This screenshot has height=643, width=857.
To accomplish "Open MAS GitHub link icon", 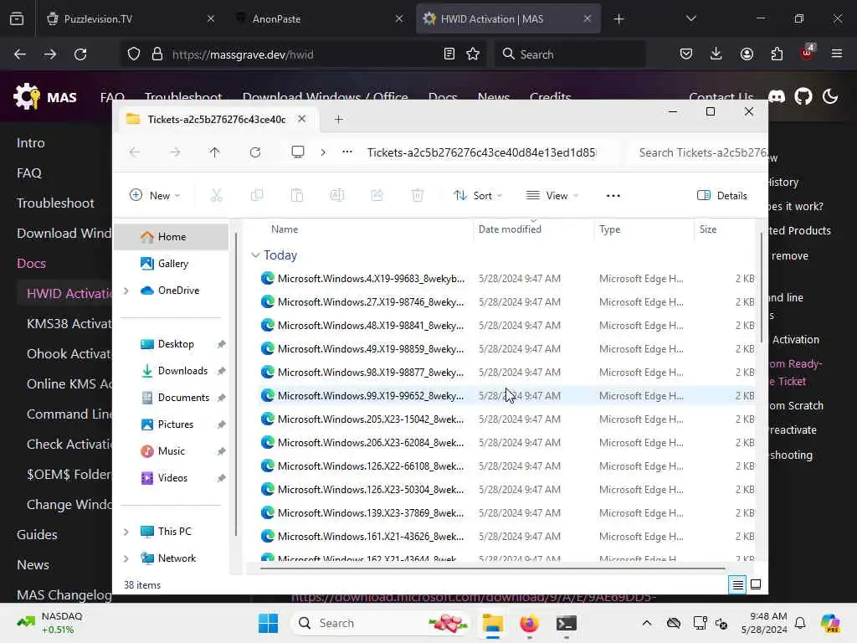I will [x=803, y=97].
